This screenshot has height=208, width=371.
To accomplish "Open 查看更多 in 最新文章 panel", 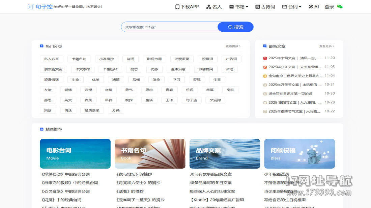I will [x=326, y=46].
